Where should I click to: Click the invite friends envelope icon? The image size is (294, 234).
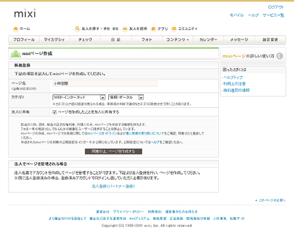[125, 29]
